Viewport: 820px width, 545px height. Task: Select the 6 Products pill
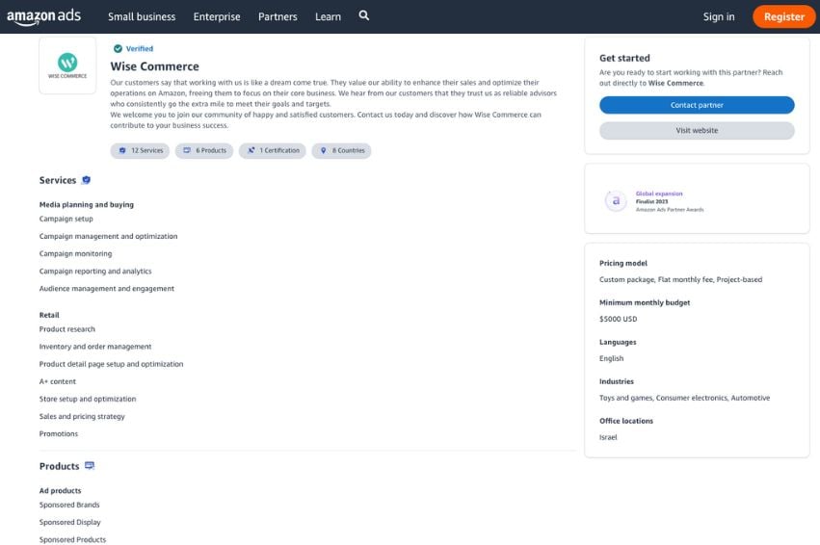[204, 151]
